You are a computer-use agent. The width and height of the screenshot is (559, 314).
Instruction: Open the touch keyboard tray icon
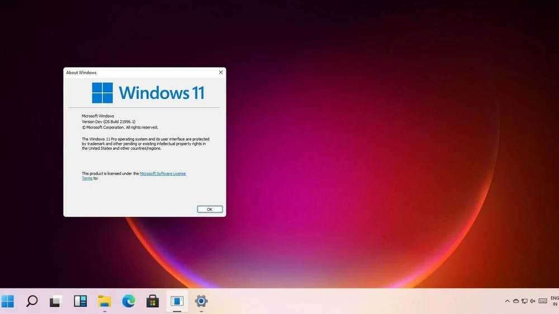543,301
